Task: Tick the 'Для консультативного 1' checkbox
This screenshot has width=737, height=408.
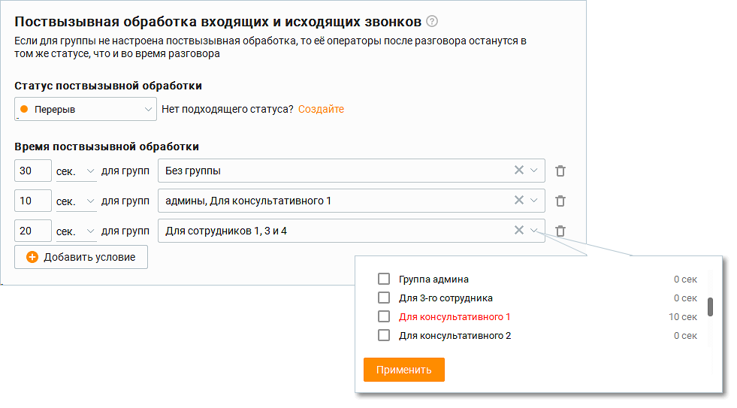Action: click(384, 316)
